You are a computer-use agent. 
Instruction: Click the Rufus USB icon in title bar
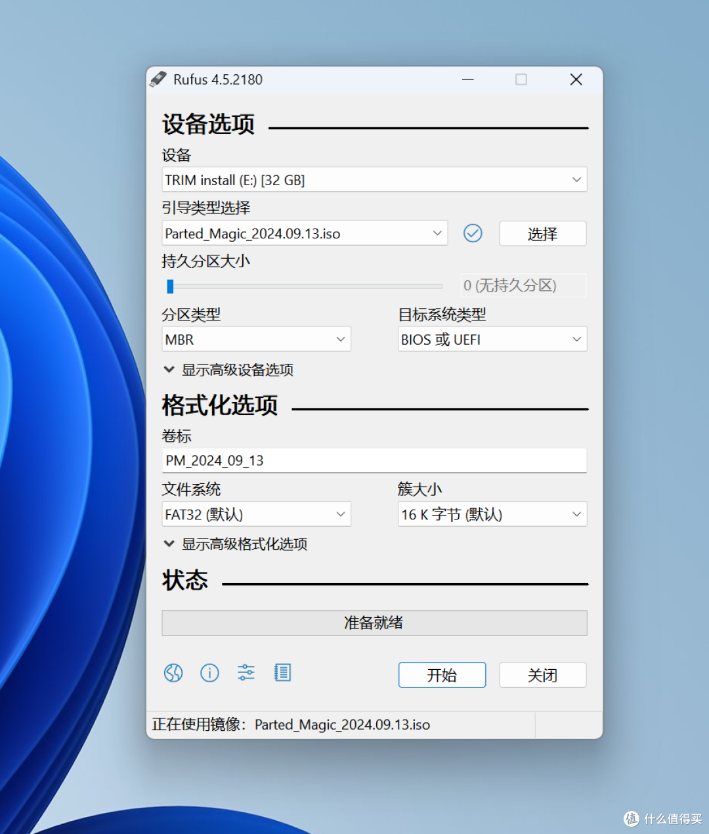coord(158,79)
